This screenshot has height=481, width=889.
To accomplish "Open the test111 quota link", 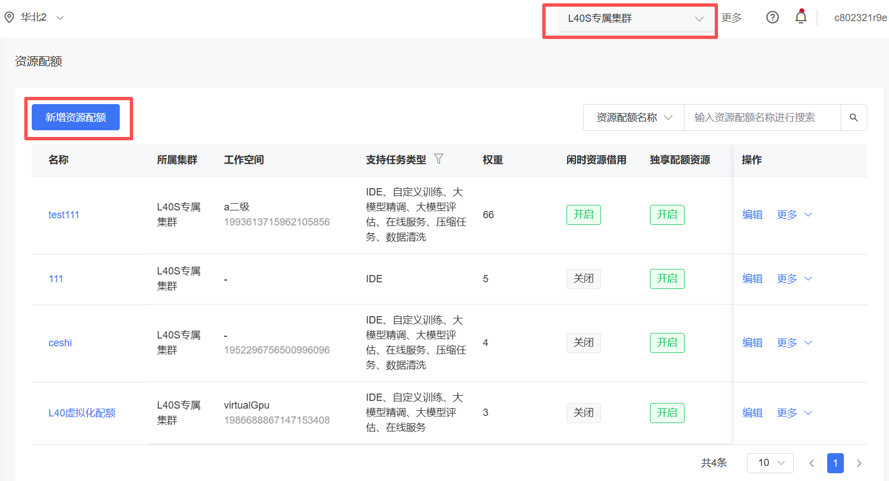I will point(63,215).
